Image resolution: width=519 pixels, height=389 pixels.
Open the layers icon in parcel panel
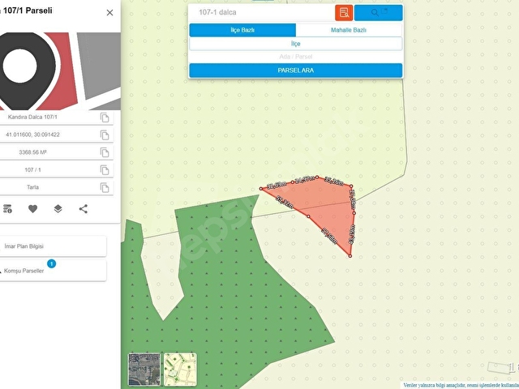[x=58, y=209]
